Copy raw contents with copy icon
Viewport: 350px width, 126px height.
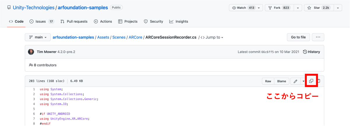coord(311,81)
